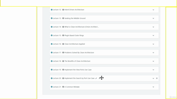The image size is (177, 99).
Task: Click the video icon before Implement the Search by Port
Action: (63, 78)
